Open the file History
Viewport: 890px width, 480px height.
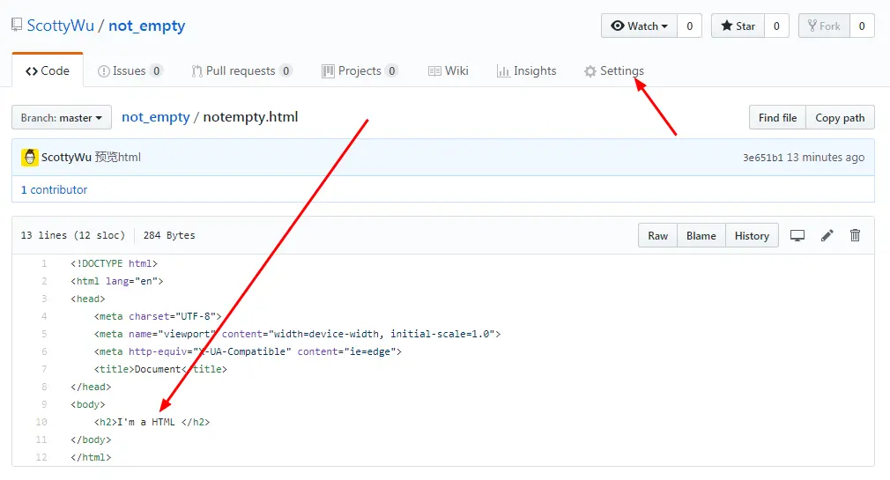click(x=752, y=235)
